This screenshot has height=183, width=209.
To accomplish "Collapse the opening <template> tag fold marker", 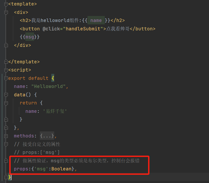I will (6, 4).
